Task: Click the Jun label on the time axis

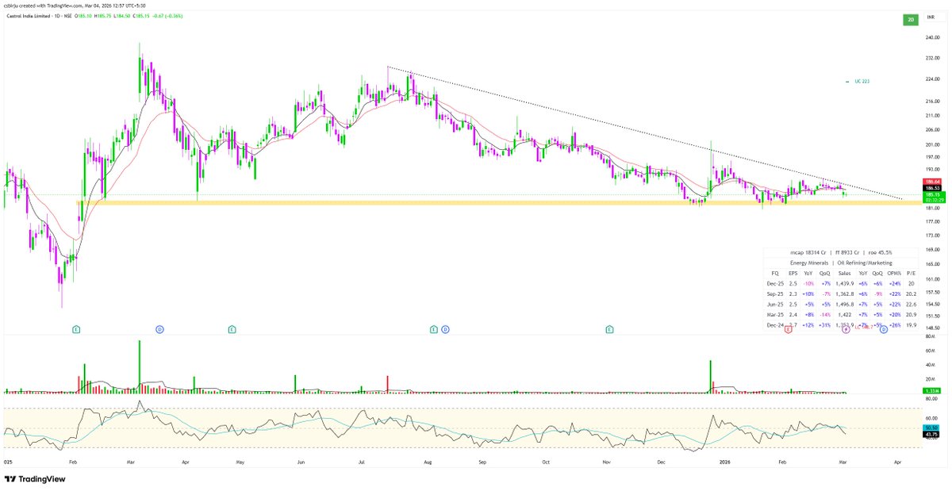Action: click(x=301, y=460)
